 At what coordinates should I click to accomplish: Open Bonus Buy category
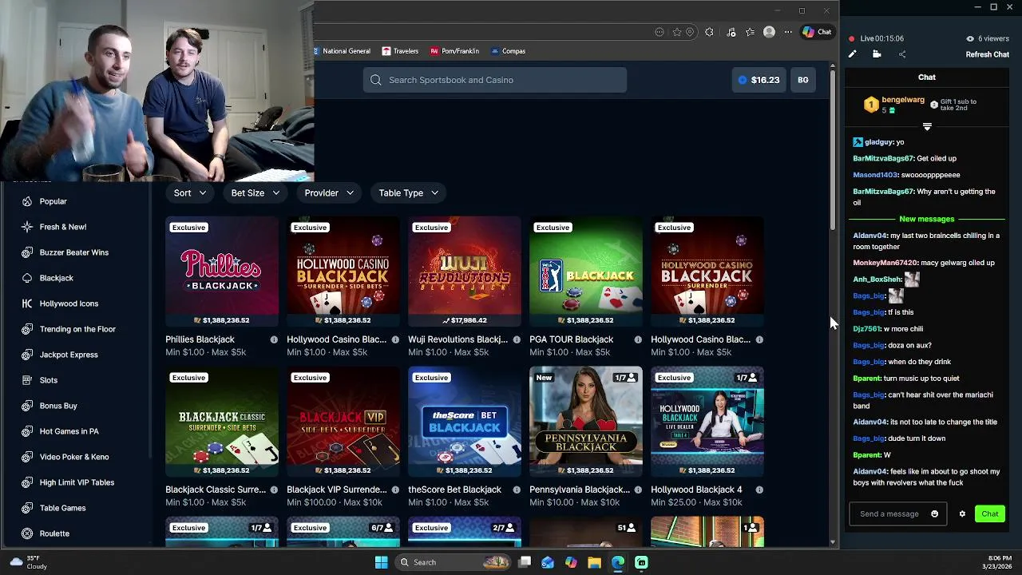pyautogui.click(x=58, y=406)
